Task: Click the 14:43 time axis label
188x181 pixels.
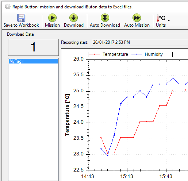Action: (88, 176)
